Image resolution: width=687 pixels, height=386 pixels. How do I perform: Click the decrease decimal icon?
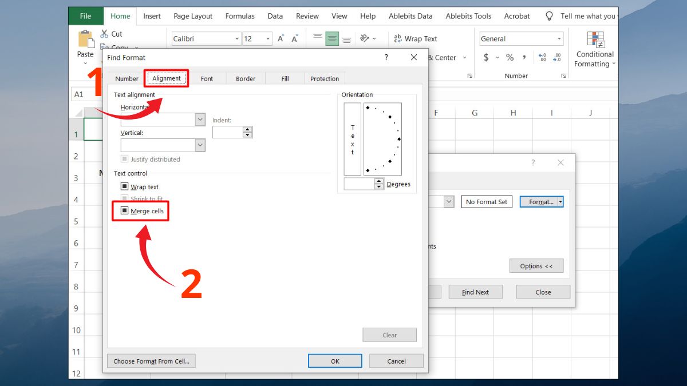coord(558,57)
